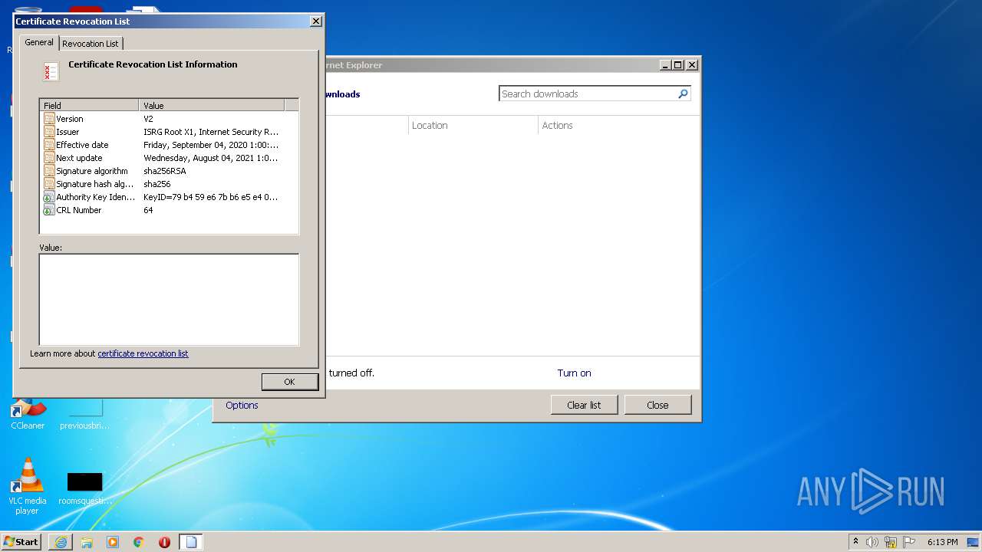Click the Clear list button
This screenshot has height=552, width=982.
(584, 405)
